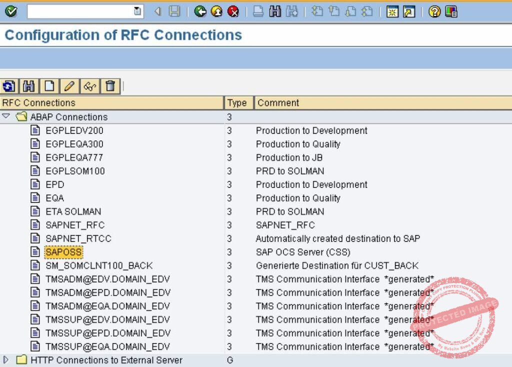This screenshot has height=367, width=512.
Task: Expand HTTP Connections to External Server
Action: pyautogui.click(x=6, y=359)
